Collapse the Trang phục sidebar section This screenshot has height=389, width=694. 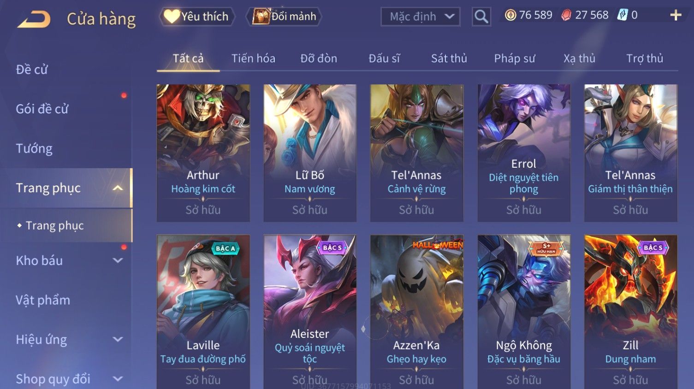(118, 188)
